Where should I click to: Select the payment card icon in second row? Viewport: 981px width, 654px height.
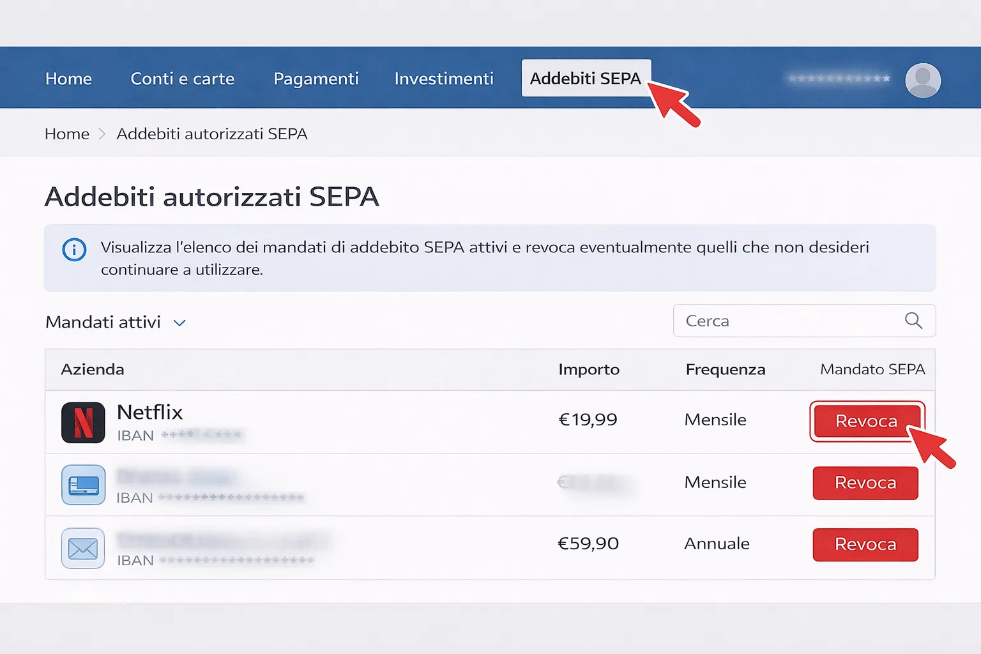(x=83, y=485)
